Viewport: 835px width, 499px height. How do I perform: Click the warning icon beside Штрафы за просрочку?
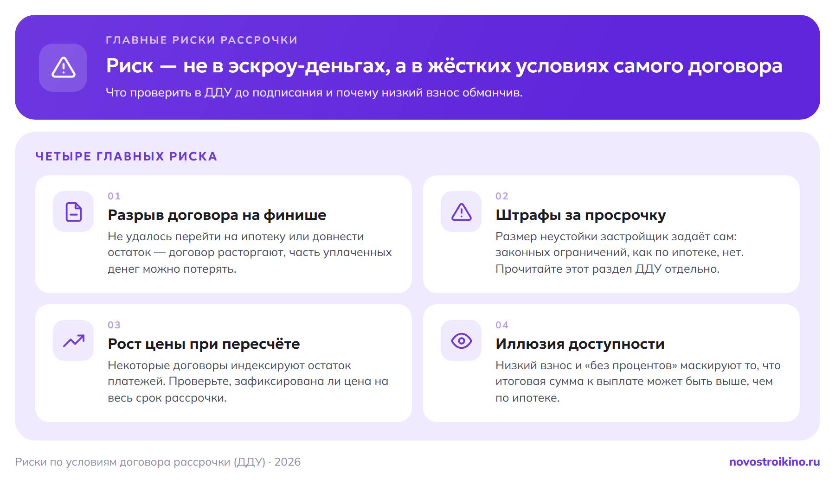461,211
